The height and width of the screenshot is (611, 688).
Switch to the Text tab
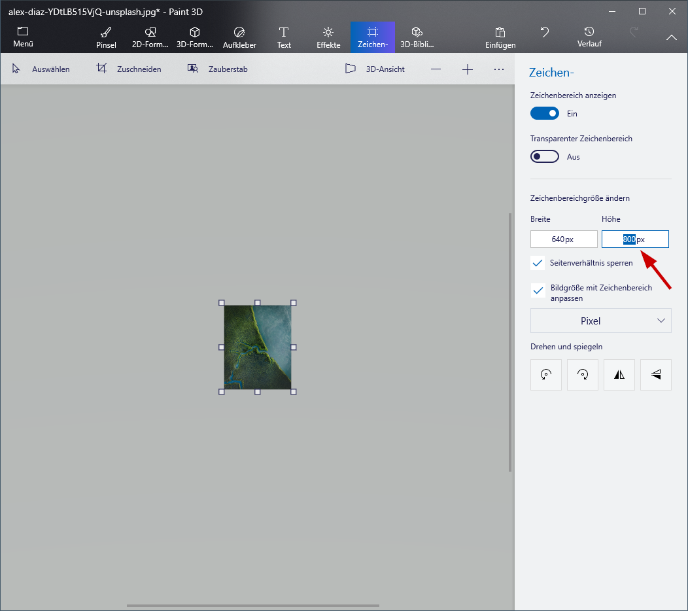[284, 37]
